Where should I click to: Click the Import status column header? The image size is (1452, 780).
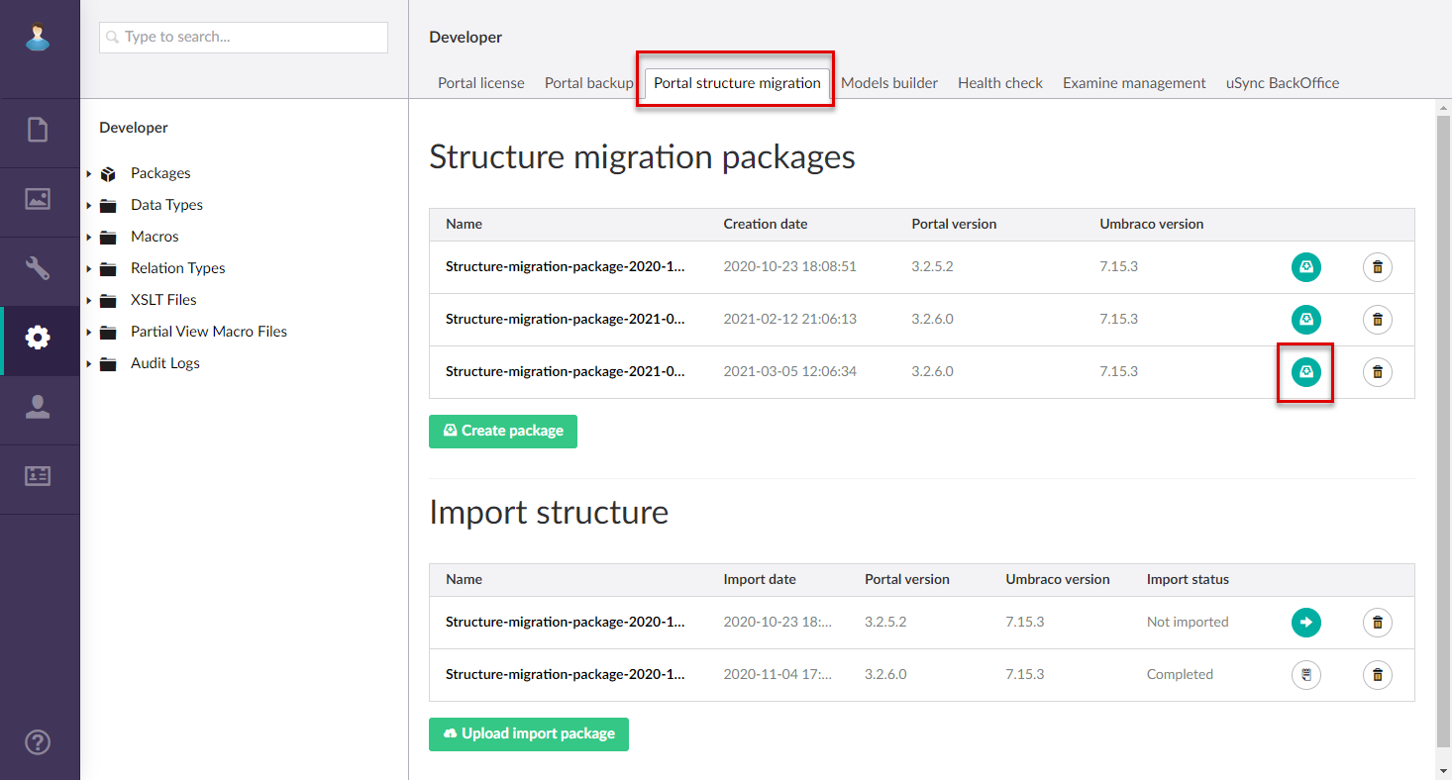click(x=1188, y=580)
